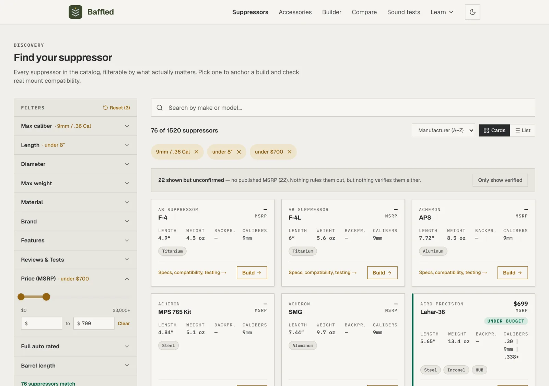Click Build on the F-4L card
The image size is (549, 386).
[x=382, y=273]
